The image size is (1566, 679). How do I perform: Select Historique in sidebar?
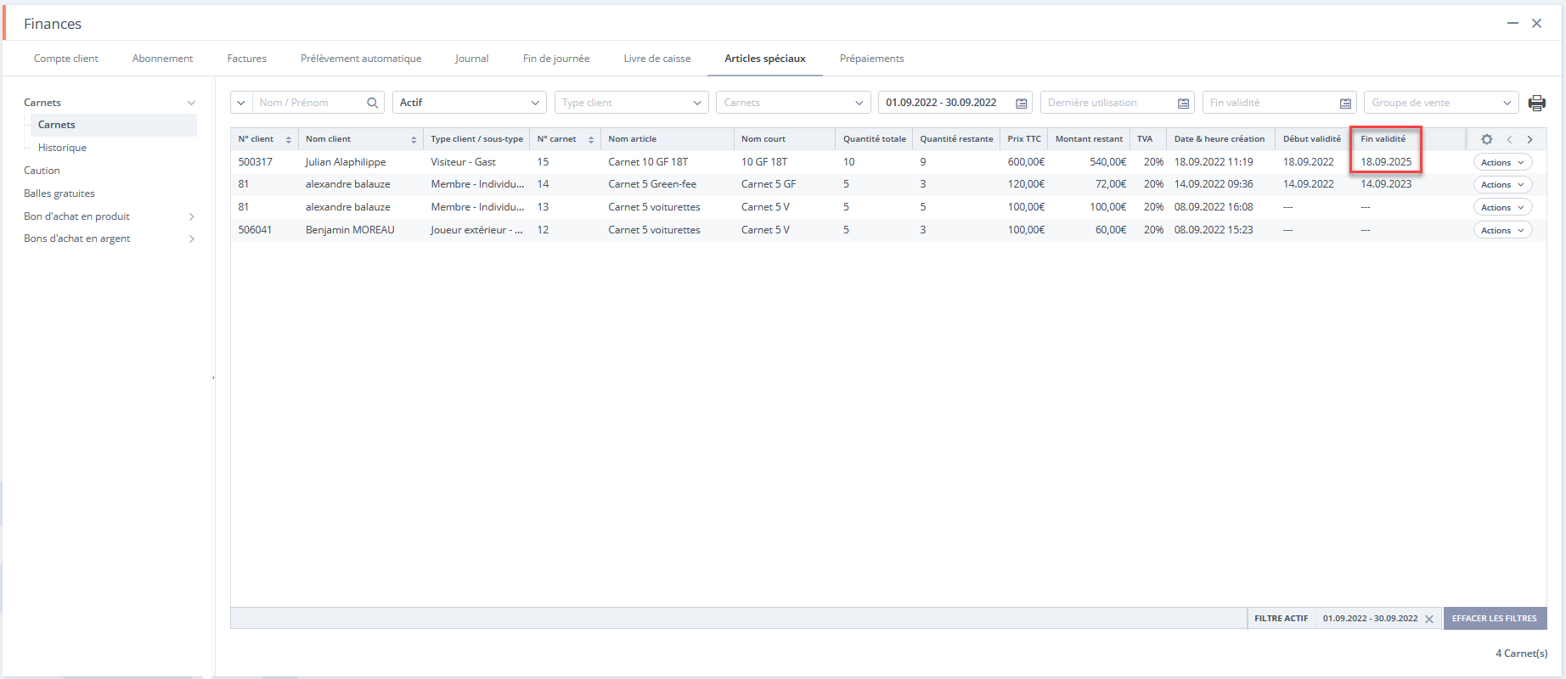pos(62,148)
